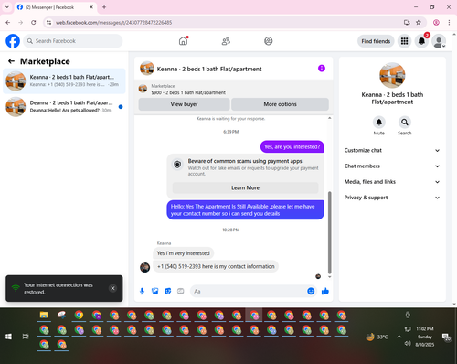Click the browser address bar URL

(x=113, y=23)
